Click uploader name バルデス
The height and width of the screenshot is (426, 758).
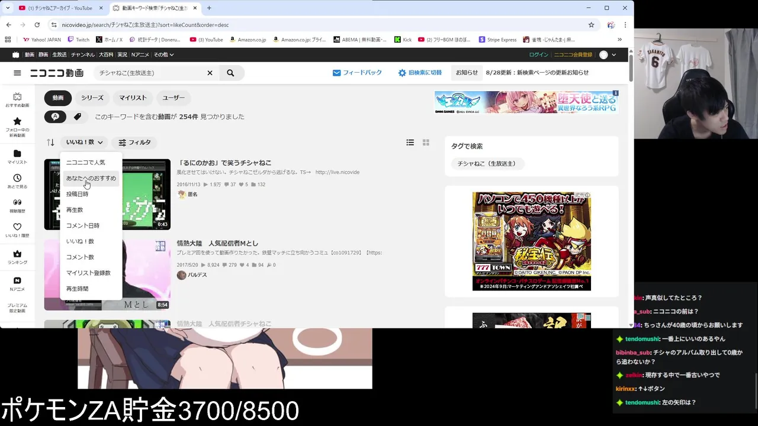tap(197, 275)
